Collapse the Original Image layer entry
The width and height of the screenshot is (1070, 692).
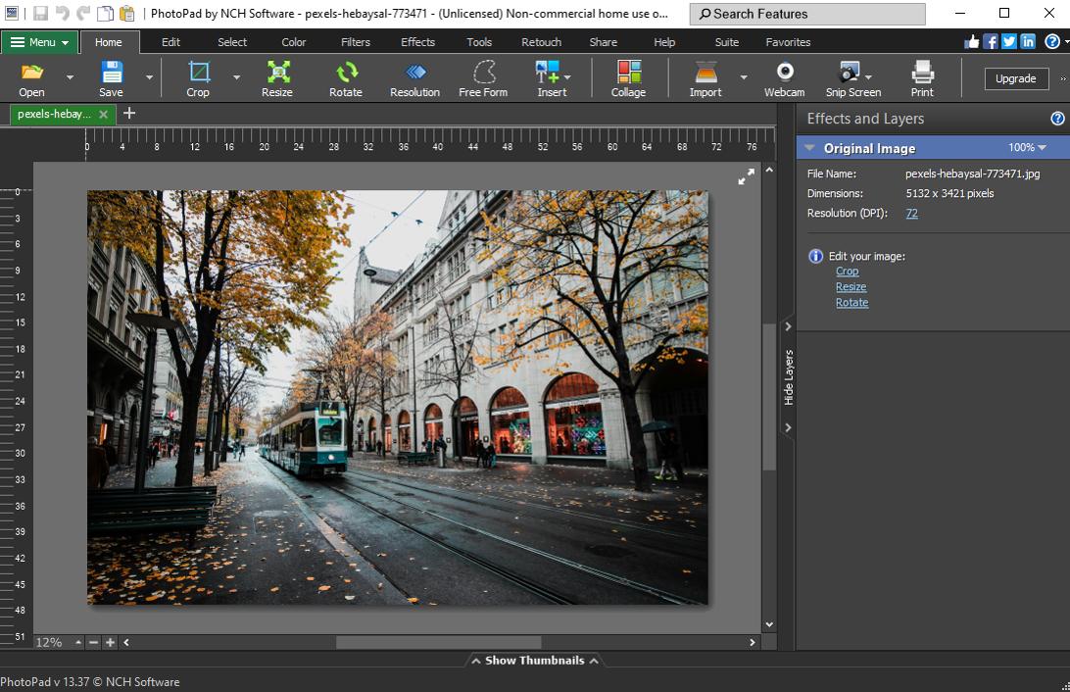(x=809, y=147)
